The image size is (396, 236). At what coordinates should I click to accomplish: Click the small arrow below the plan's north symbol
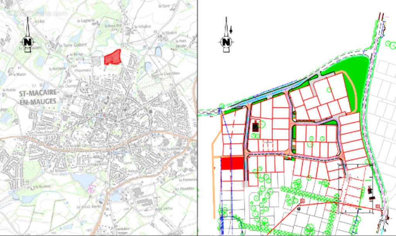tap(231, 29)
